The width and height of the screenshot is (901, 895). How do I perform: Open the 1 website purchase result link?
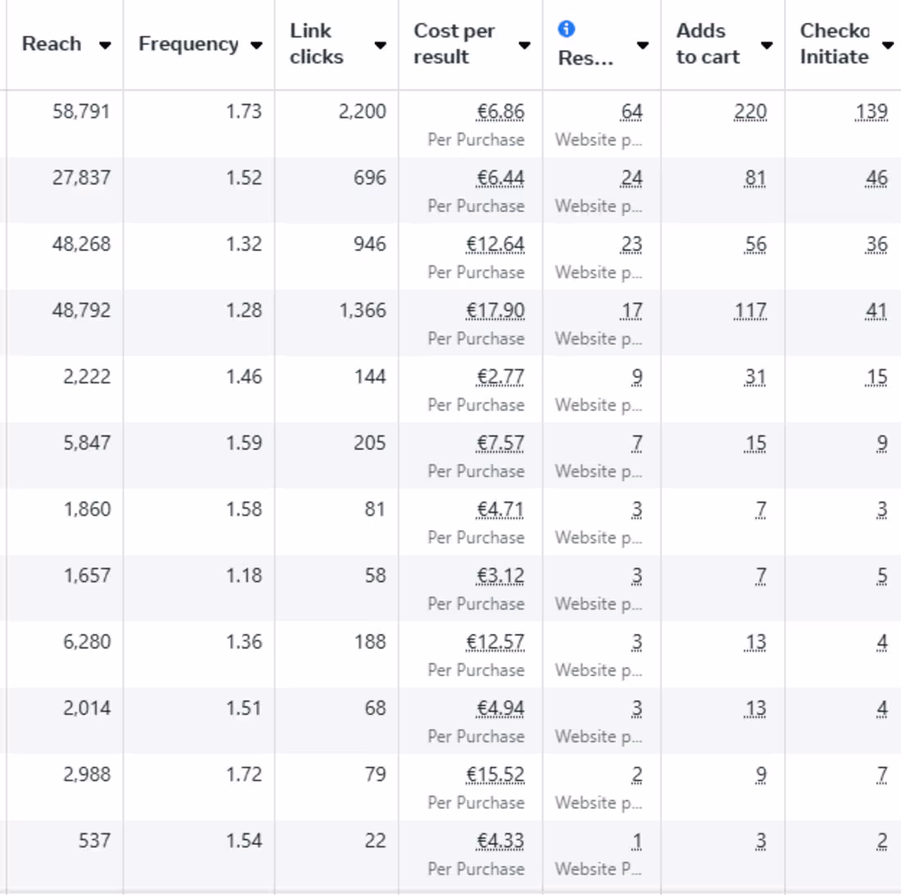pos(636,840)
